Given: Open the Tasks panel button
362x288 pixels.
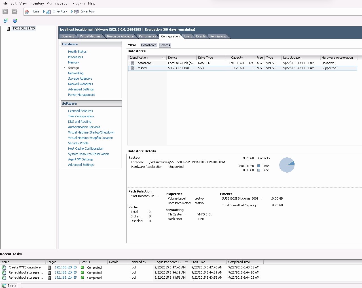Looking at the screenshot, I should click(9, 285).
